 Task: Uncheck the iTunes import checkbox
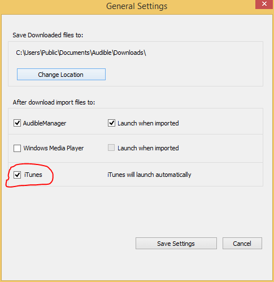[17, 175]
